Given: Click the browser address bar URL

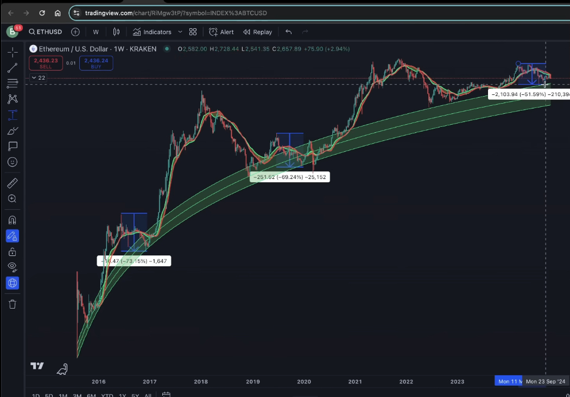Looking at the screenshot, I should pos(163,12).
